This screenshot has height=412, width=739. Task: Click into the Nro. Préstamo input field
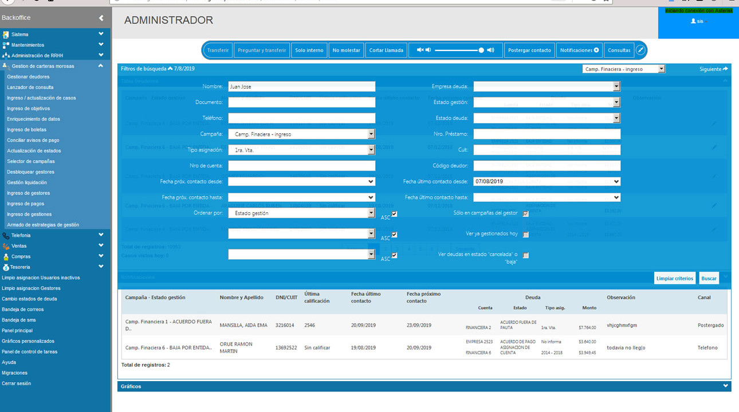tap(547, 134)
